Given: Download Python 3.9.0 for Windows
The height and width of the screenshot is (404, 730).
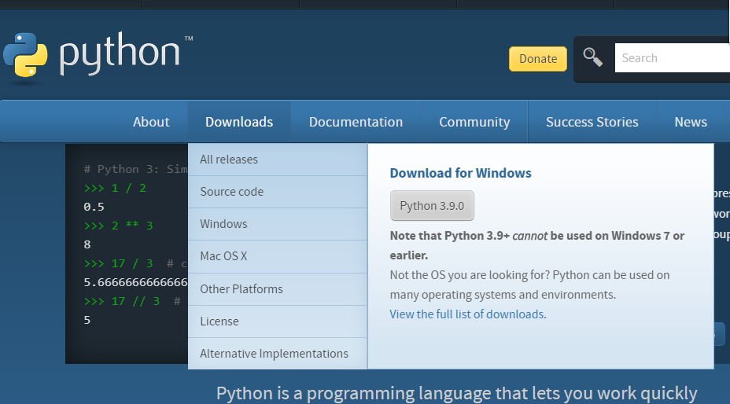Looking at the screenshot, I should 432,206.
